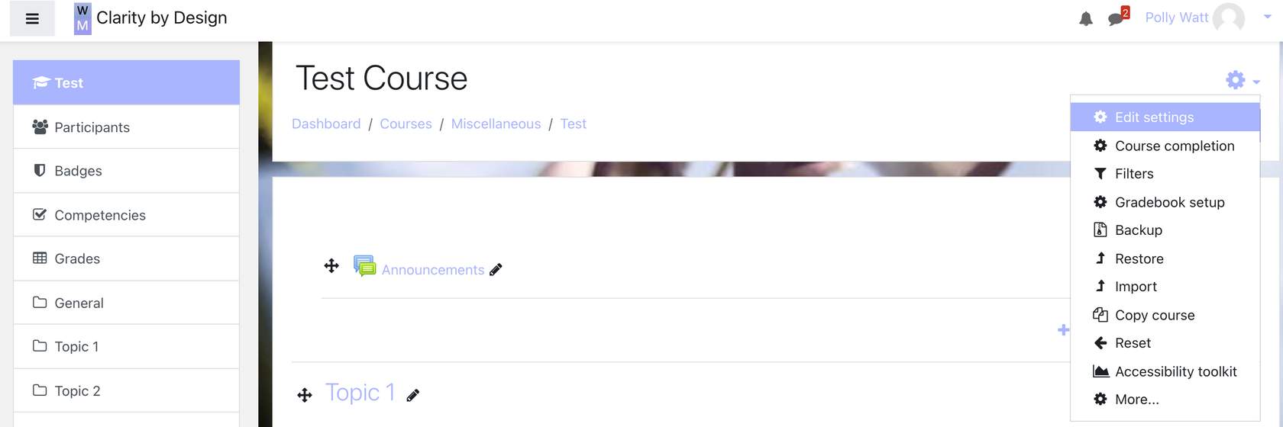Image resolution: width=1283 pixels, height=427 pixels.
Task: Click the pencil icon next to Announcements
Action: point(496,269)
